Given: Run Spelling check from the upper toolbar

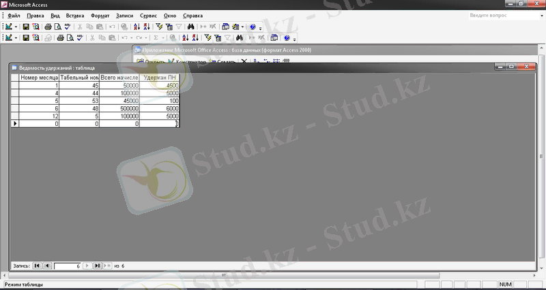Looking at the screenshot, I should pos(68,27).
